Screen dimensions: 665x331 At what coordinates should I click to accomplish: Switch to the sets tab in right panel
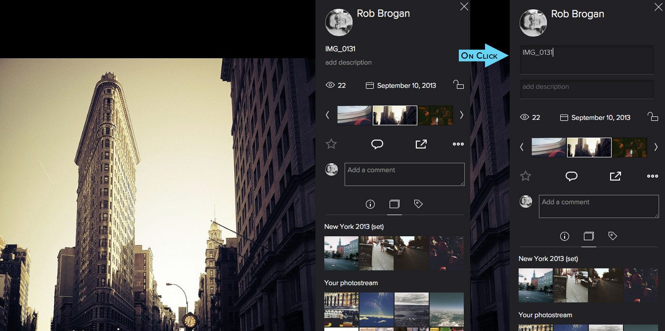point(588,236)
